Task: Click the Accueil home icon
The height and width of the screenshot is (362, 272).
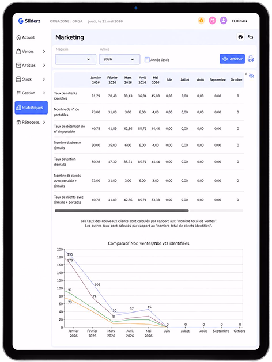Action: pos(18,37)
